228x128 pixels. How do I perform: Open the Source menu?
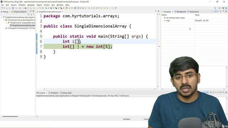14,5
